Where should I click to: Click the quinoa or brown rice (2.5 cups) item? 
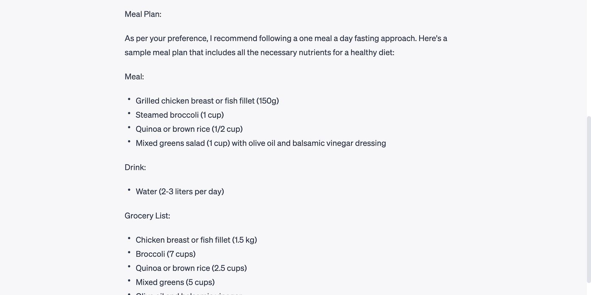click(191, 268)
